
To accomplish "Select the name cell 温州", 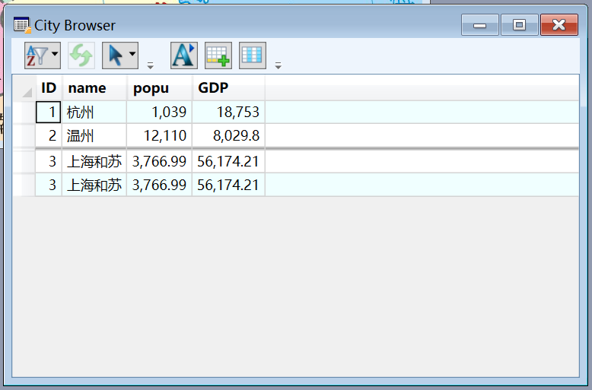I will [94, 135].
